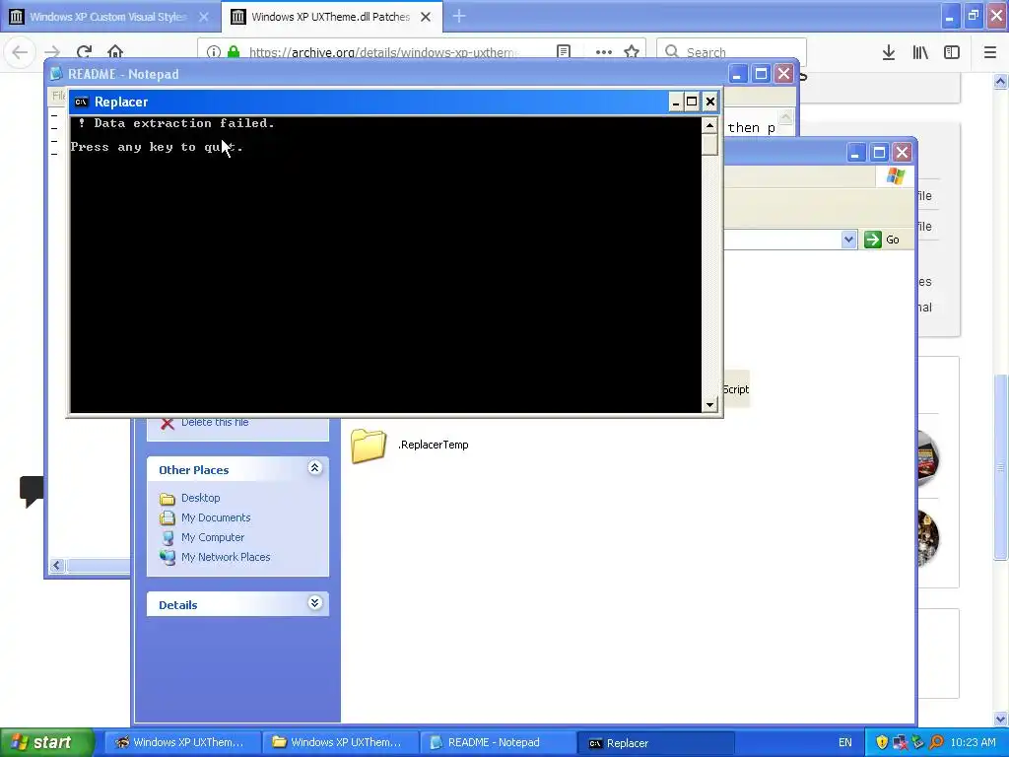Select the .ReplacerTemp folder name
This screenshot has width=1009, height=757.
434,445
